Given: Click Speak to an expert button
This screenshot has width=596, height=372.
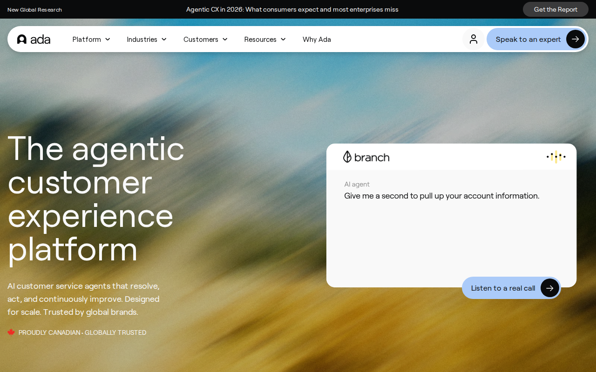Looking at the screenshot, I should (537, 39).
